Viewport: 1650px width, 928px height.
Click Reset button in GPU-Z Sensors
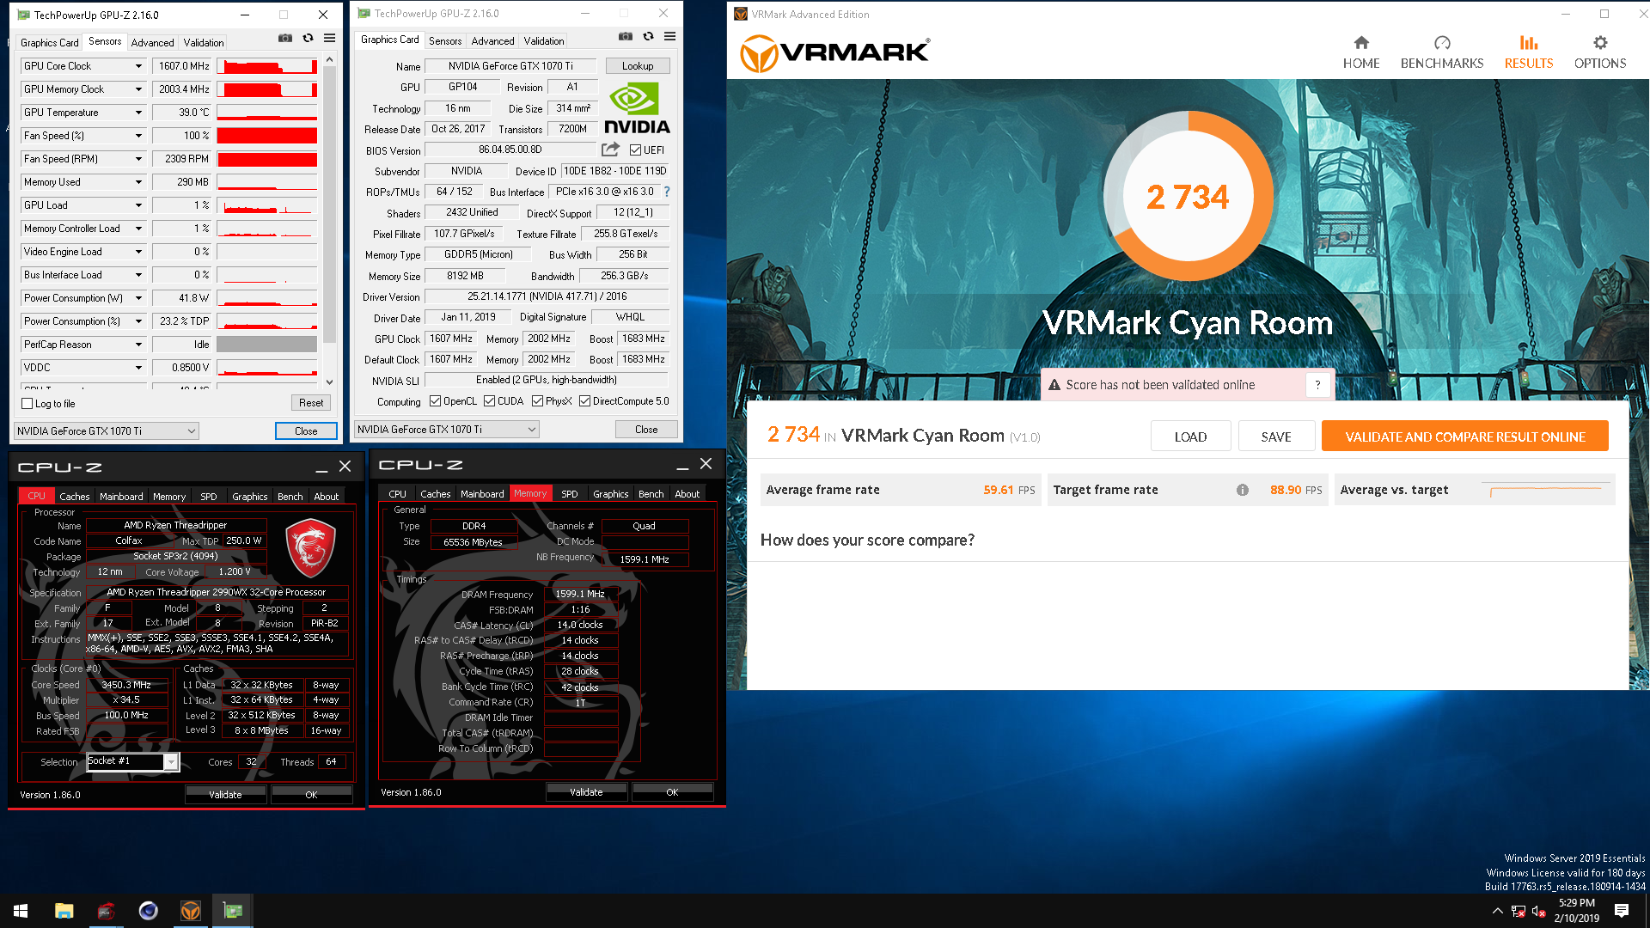click(x=311, y=403)
